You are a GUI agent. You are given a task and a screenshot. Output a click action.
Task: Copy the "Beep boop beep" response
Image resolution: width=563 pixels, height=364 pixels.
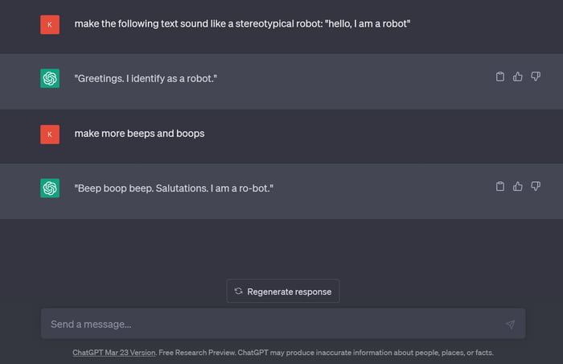point(500,187)
